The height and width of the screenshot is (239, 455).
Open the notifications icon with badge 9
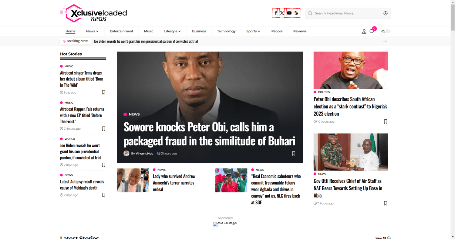pyautogui.click(x=372, y=31)
